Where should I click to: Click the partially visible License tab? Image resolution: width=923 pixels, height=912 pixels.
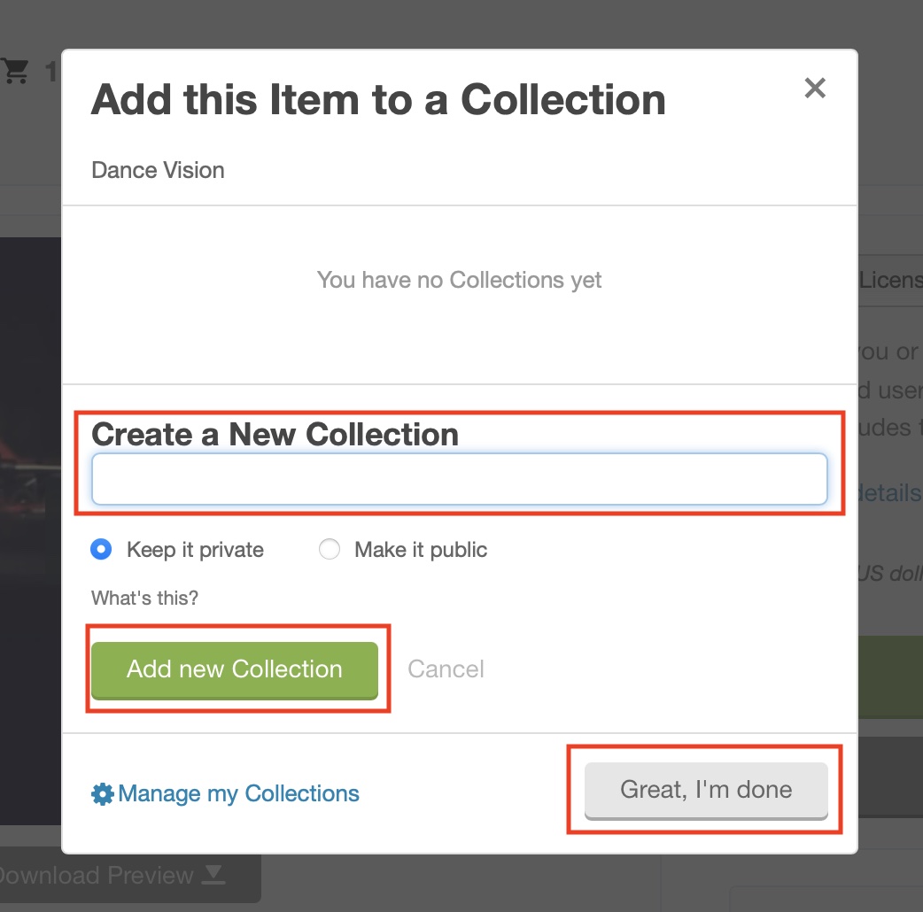(890, 281)
